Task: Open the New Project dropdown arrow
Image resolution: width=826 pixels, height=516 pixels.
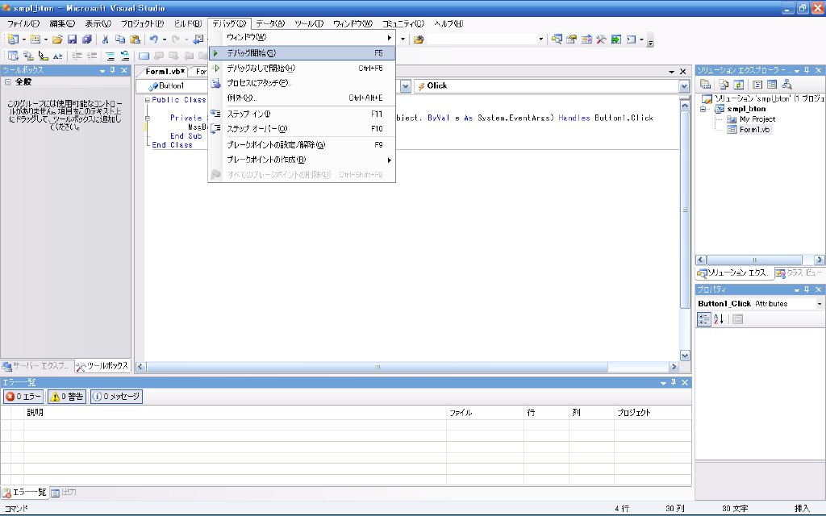Action: pyautogui.click(x=23, y=40)
